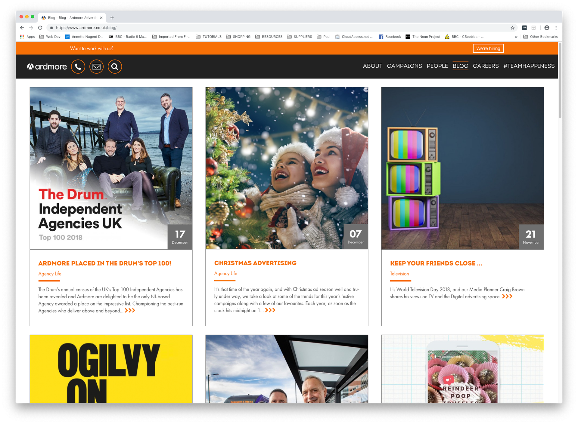578x424 pixels.
Task: Click read-more arrows on Keep Your Friends Close
Action: click(507, 296)
